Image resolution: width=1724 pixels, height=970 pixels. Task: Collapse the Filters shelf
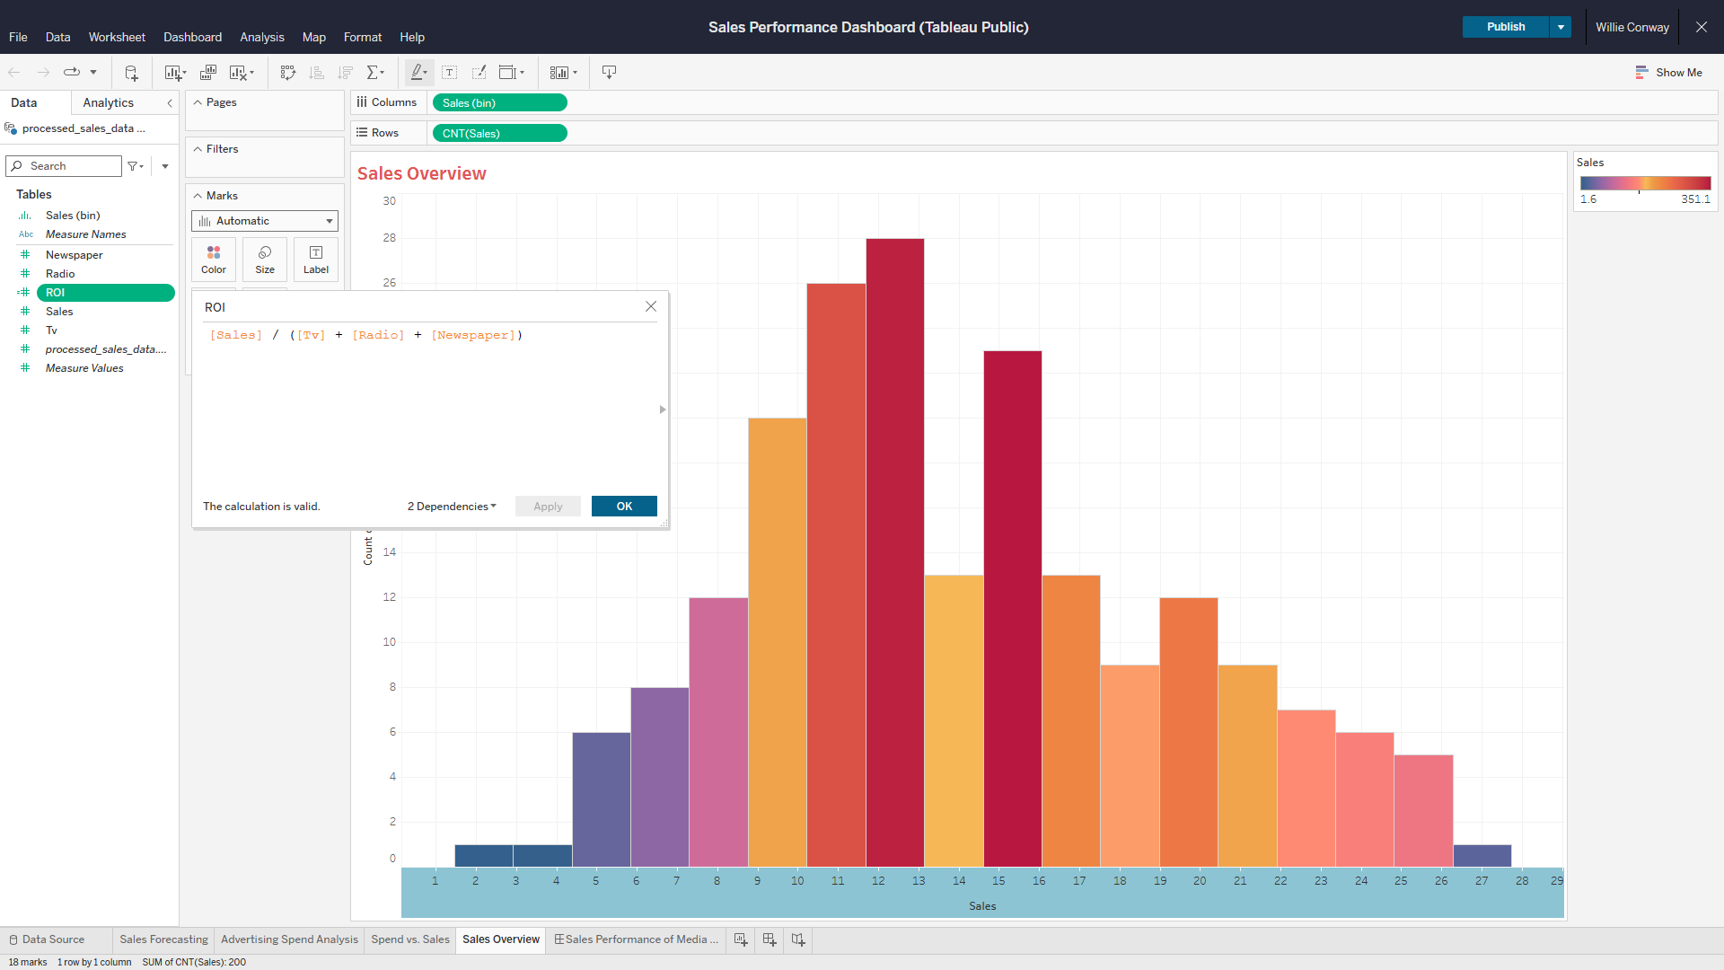[x=198, y=149]
